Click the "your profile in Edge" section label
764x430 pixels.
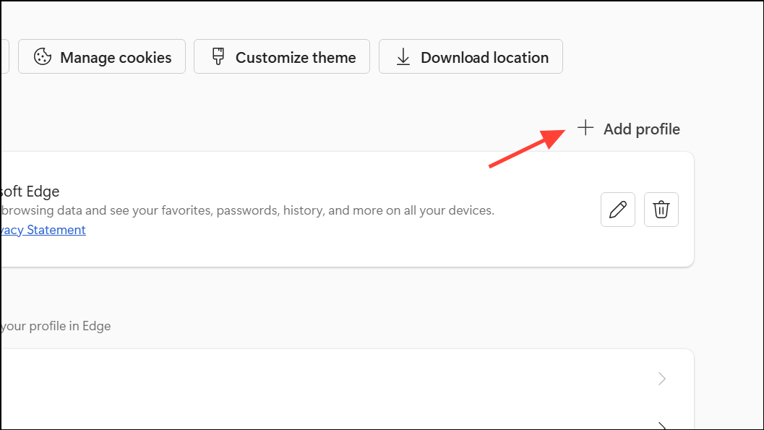(x=56, y=326)
